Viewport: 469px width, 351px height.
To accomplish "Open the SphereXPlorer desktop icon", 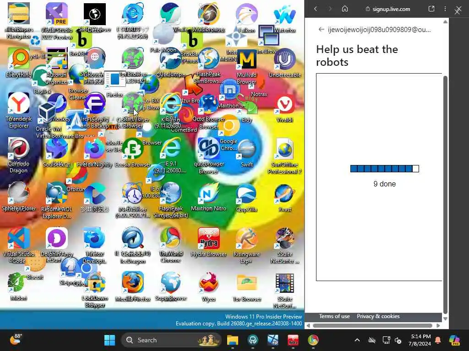I will (18, 193).
